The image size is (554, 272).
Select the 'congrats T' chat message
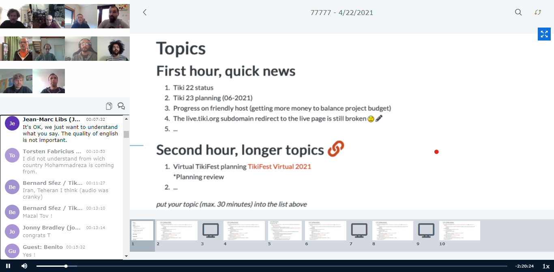pyautogui.click(x=37, y=235)
